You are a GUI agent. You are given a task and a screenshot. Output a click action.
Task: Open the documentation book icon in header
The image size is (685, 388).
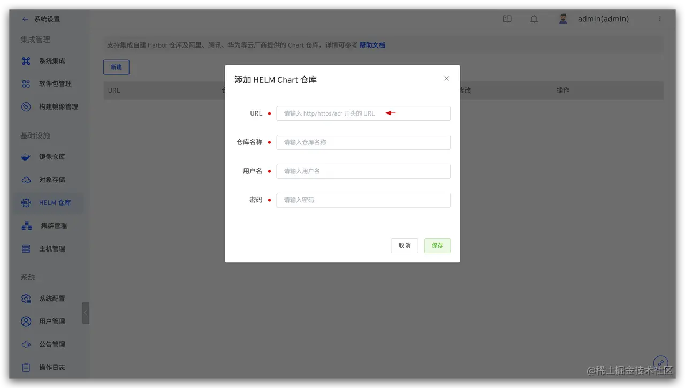pyautogui.click(x=507, y=19)
